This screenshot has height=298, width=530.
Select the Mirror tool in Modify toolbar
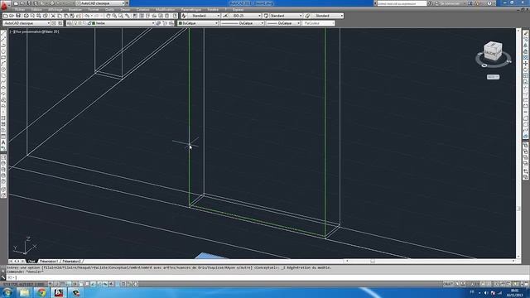point(526,45)
